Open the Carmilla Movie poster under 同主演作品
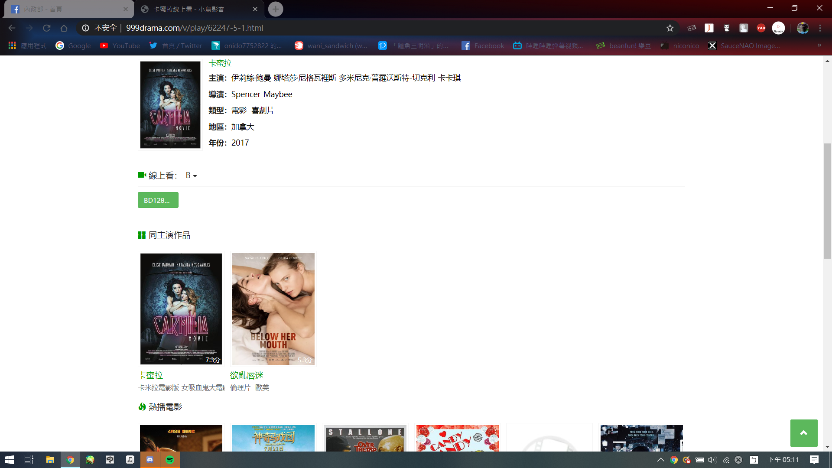The image size is (832, 468). pyautogui.click(x=181, y=309)
